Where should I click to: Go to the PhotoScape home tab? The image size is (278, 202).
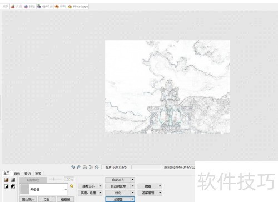point(78,7)
